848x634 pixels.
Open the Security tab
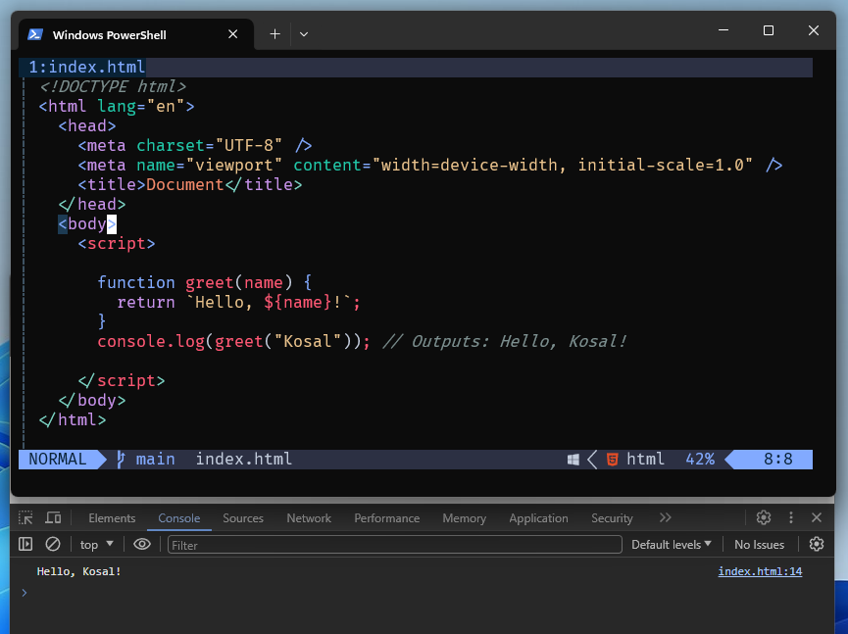(612, 518)
